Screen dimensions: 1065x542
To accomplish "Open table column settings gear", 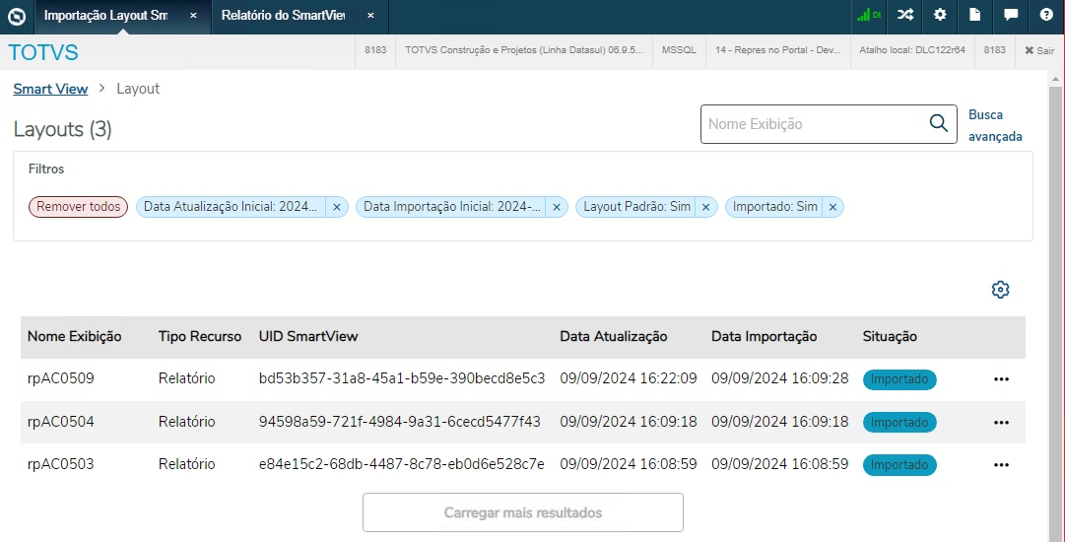I will 1000,290.
